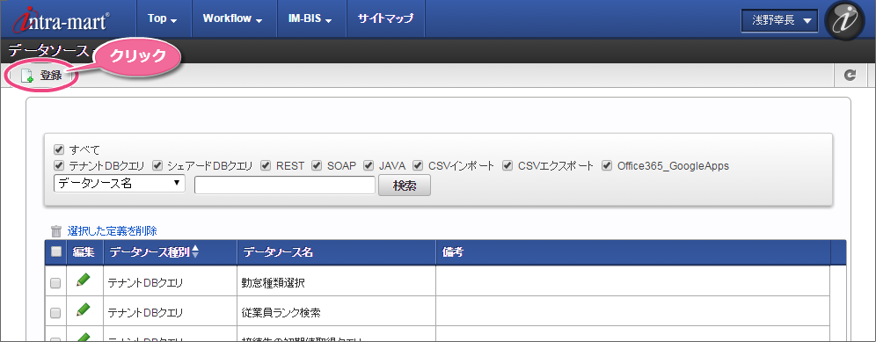Toggle the CSVインポート checkbox
This screenshot has height=342, width=876.
point(417,165)
